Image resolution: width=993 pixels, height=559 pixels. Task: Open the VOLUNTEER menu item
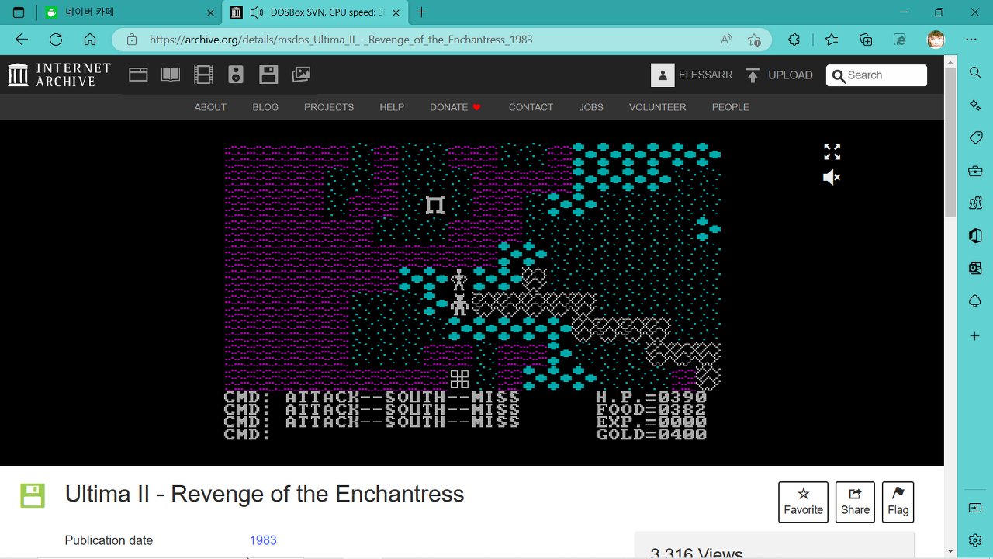tap(657, 107)
